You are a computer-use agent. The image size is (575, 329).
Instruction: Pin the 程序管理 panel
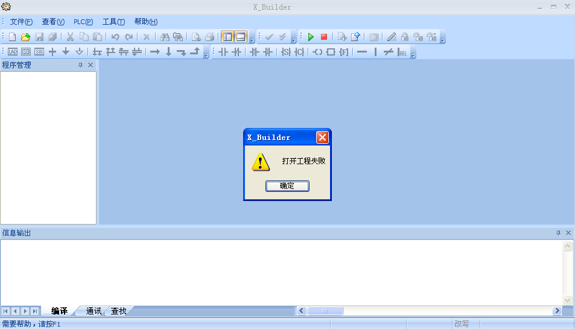[x=80, y=65]
